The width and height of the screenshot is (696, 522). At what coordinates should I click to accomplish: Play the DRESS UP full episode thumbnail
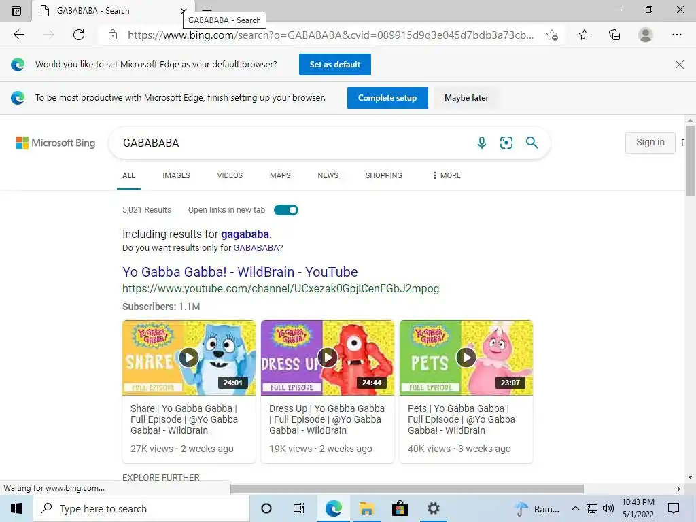(x=328, y=358)
